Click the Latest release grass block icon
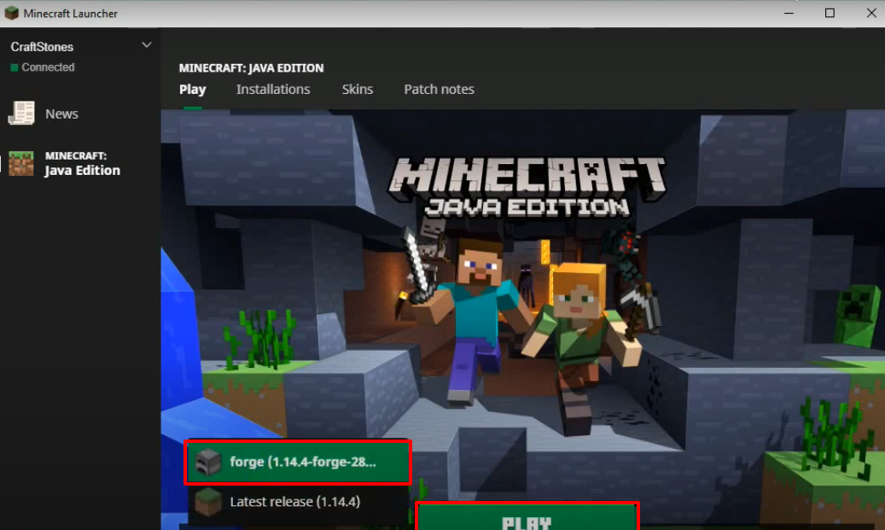Image resolution: width=885 pixels, height=530 pixels. 207,502
